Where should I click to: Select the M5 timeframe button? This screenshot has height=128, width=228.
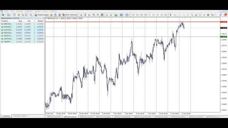point(137,15)
